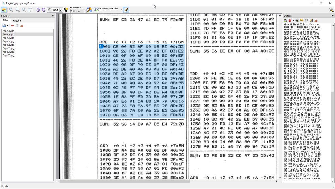This screenshot has height=189, width=335.
Task: Click the zoom in magnifier
Action: [x=11, y=10]
